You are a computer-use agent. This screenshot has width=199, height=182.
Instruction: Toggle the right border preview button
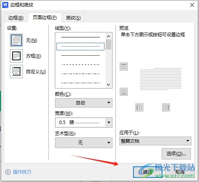(x=166, y=107)
